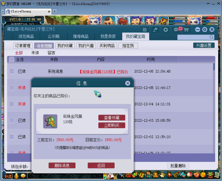Click the magnifier search icon
The image size is (222, 181).
pos(212,37)
